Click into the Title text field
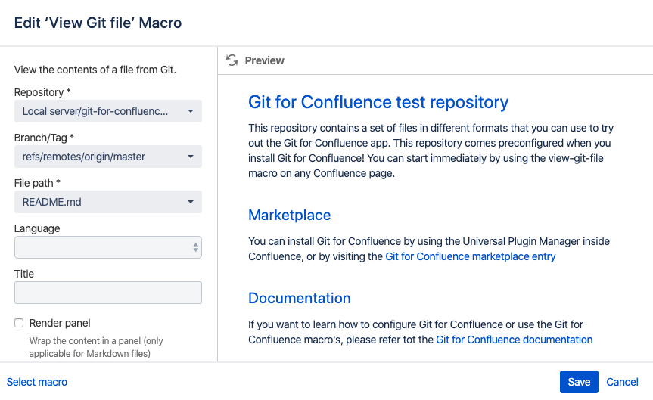 pos(107,293)
